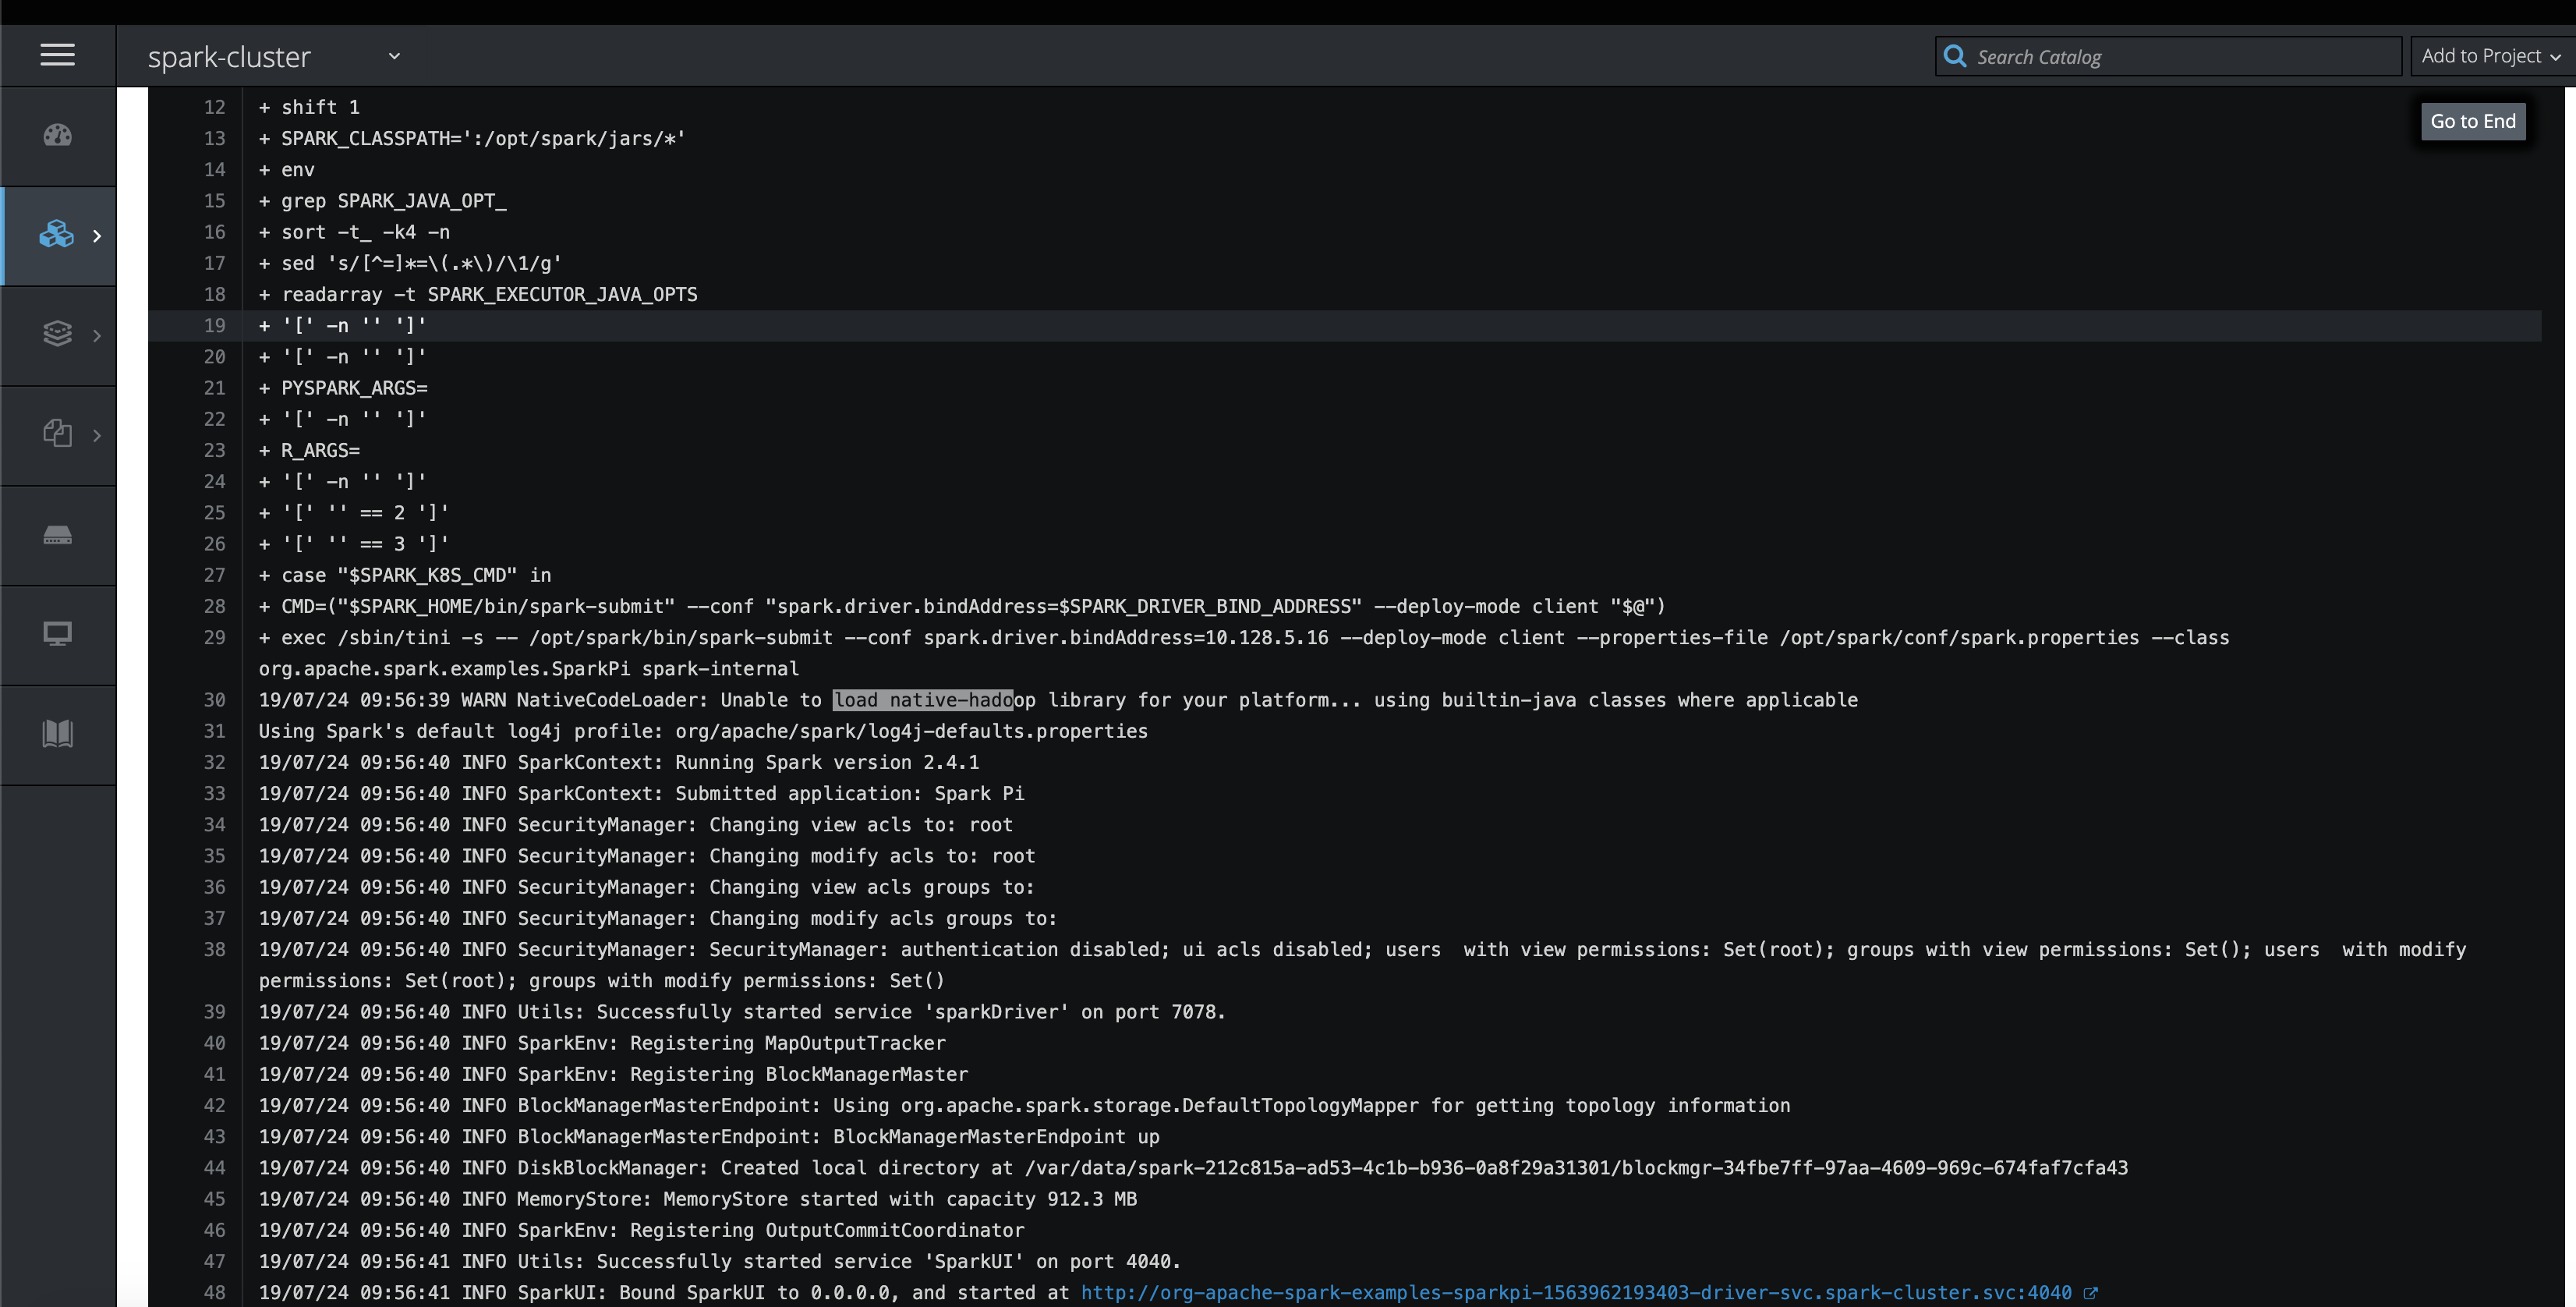2576x1307 pixels.
Task: Select the monitor console icon in sidebar
Action: [57, 633]
